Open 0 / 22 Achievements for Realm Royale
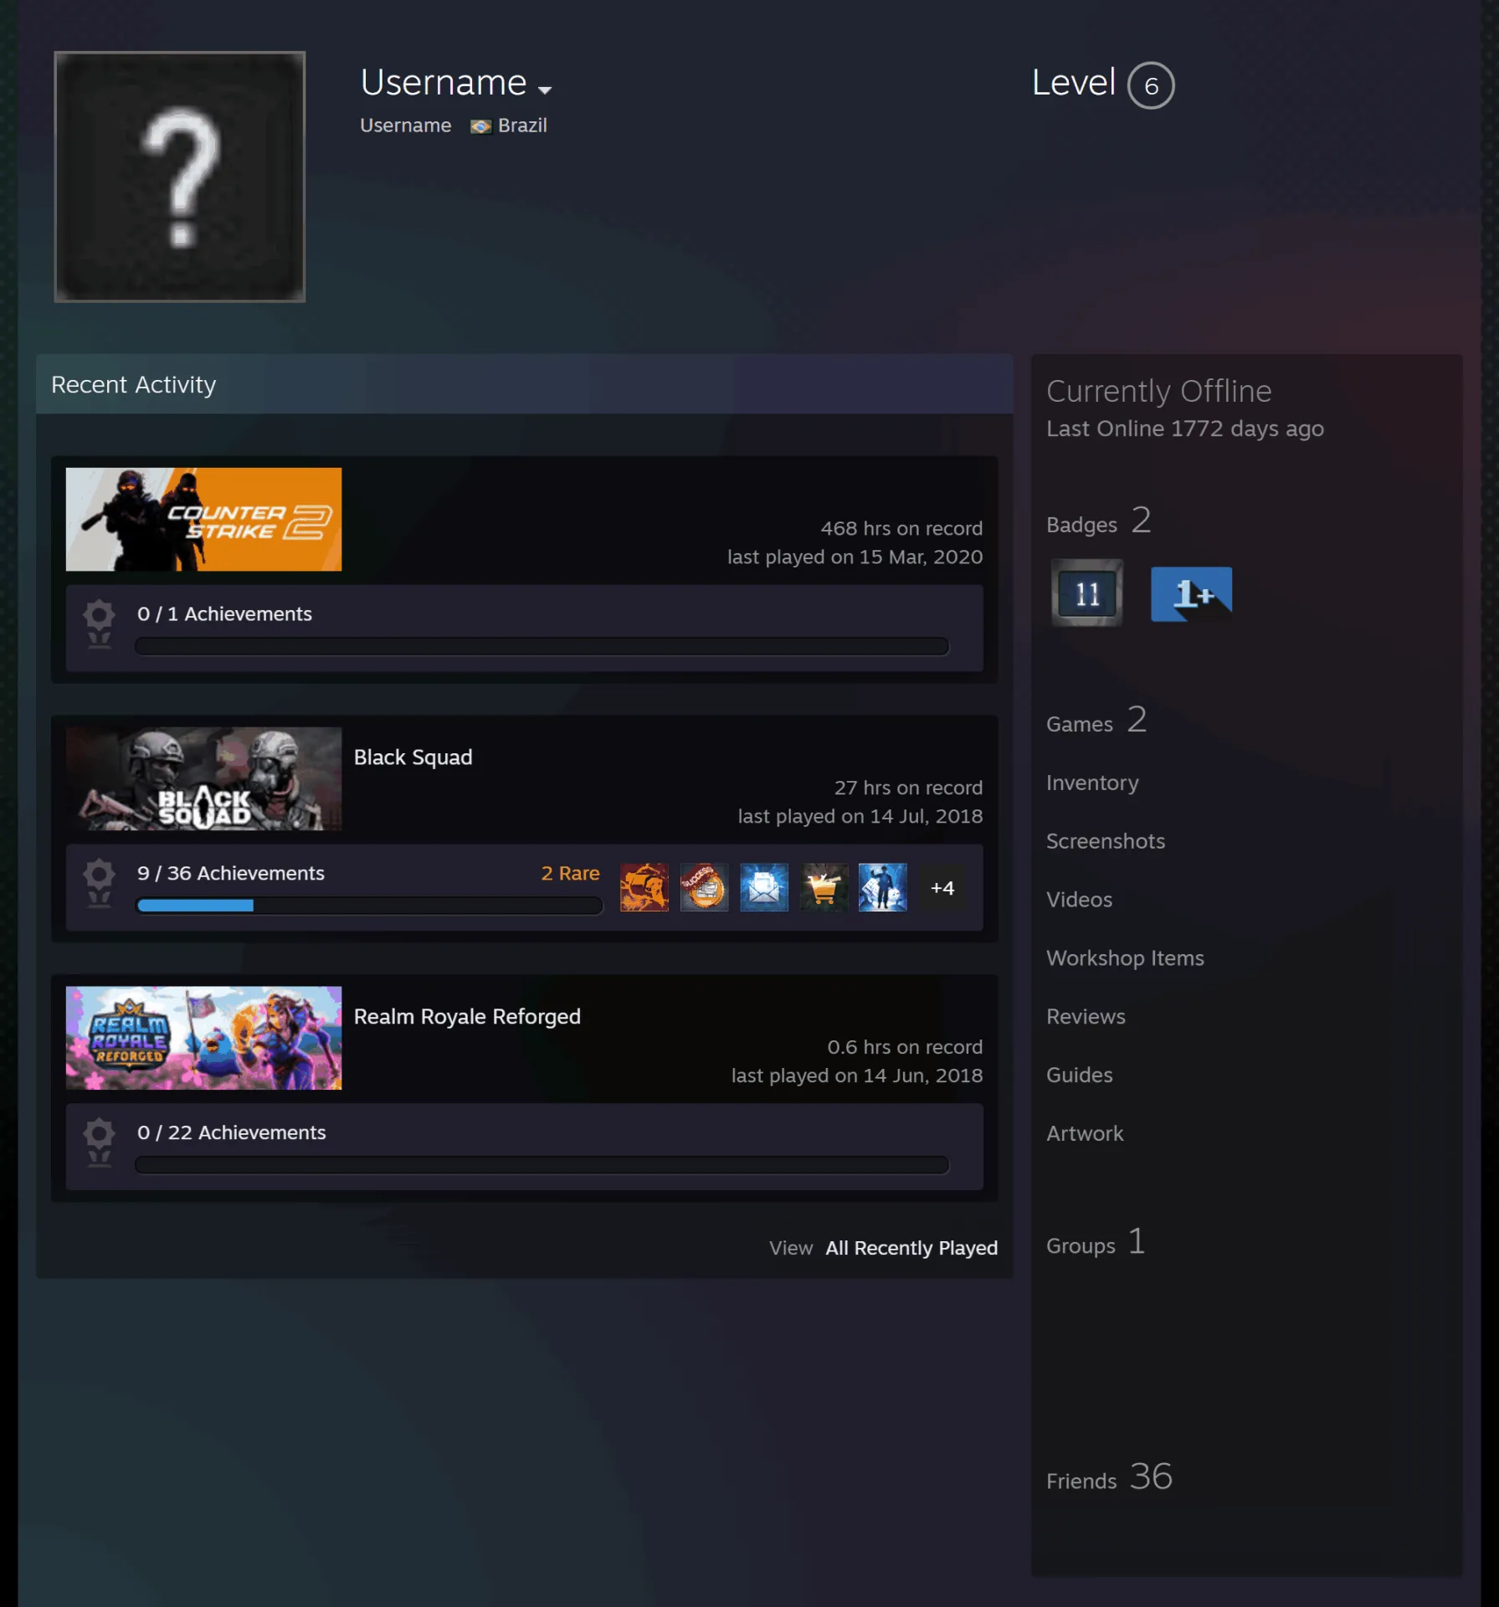This screenshot has height=1607, width=1499. pos(232,1132)
